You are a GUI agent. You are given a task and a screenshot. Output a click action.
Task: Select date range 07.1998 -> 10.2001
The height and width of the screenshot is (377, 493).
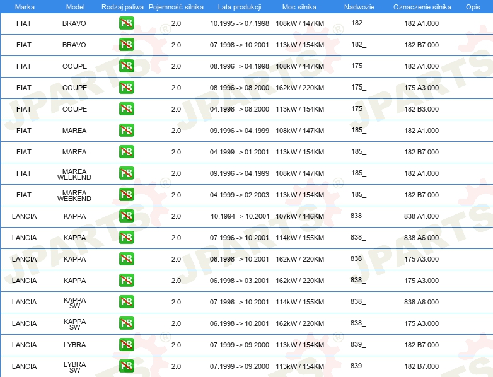point(240,45)
